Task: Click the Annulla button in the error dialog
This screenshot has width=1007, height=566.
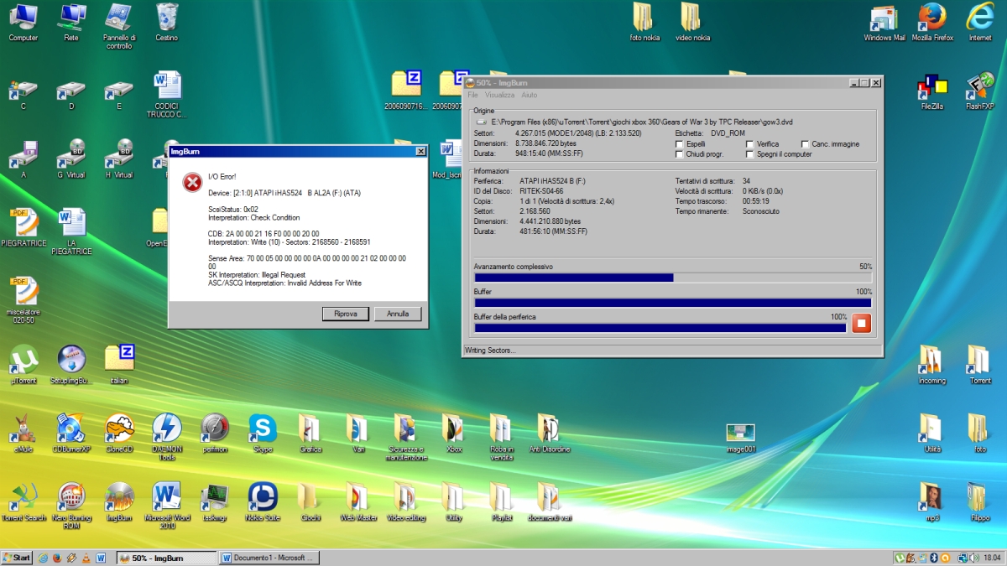Action: (x=398, y=314)
